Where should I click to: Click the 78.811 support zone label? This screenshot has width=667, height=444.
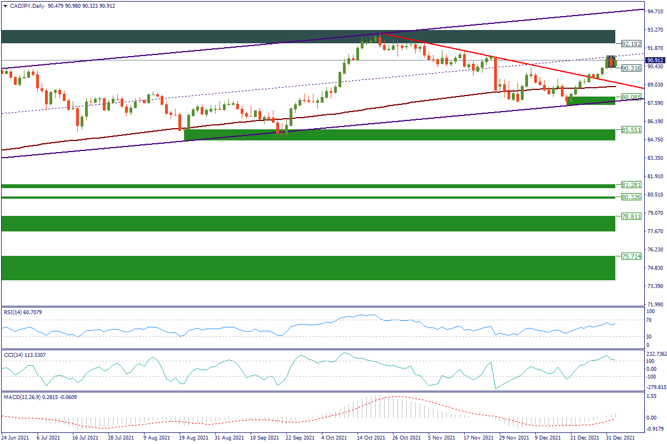[x=631, y=217]
